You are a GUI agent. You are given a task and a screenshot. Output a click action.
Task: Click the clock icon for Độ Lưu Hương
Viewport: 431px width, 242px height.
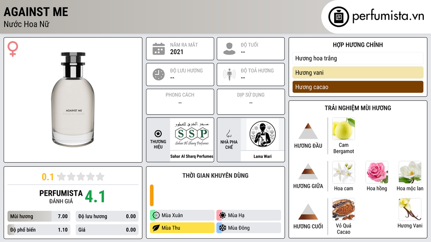[159, 74]
